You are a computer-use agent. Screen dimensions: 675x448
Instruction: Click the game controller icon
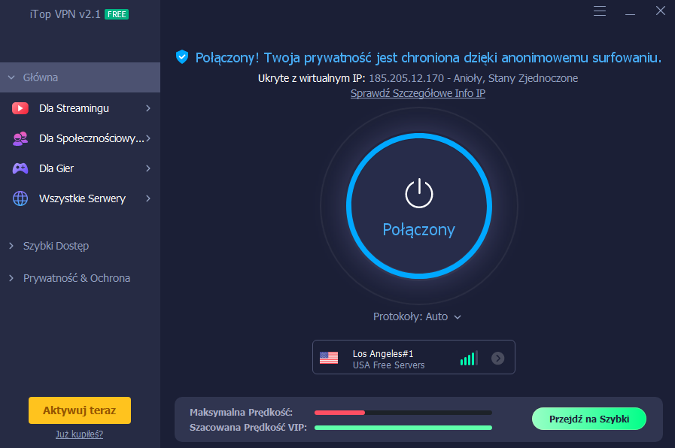[20, 168]
